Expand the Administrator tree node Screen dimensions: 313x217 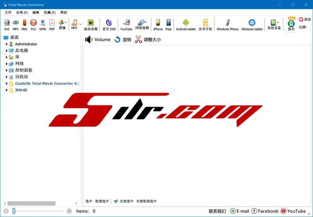pos(6,44)
